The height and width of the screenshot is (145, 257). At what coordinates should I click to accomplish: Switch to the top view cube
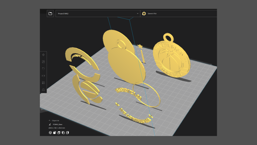pyautogui.click(x=59, y=132)
